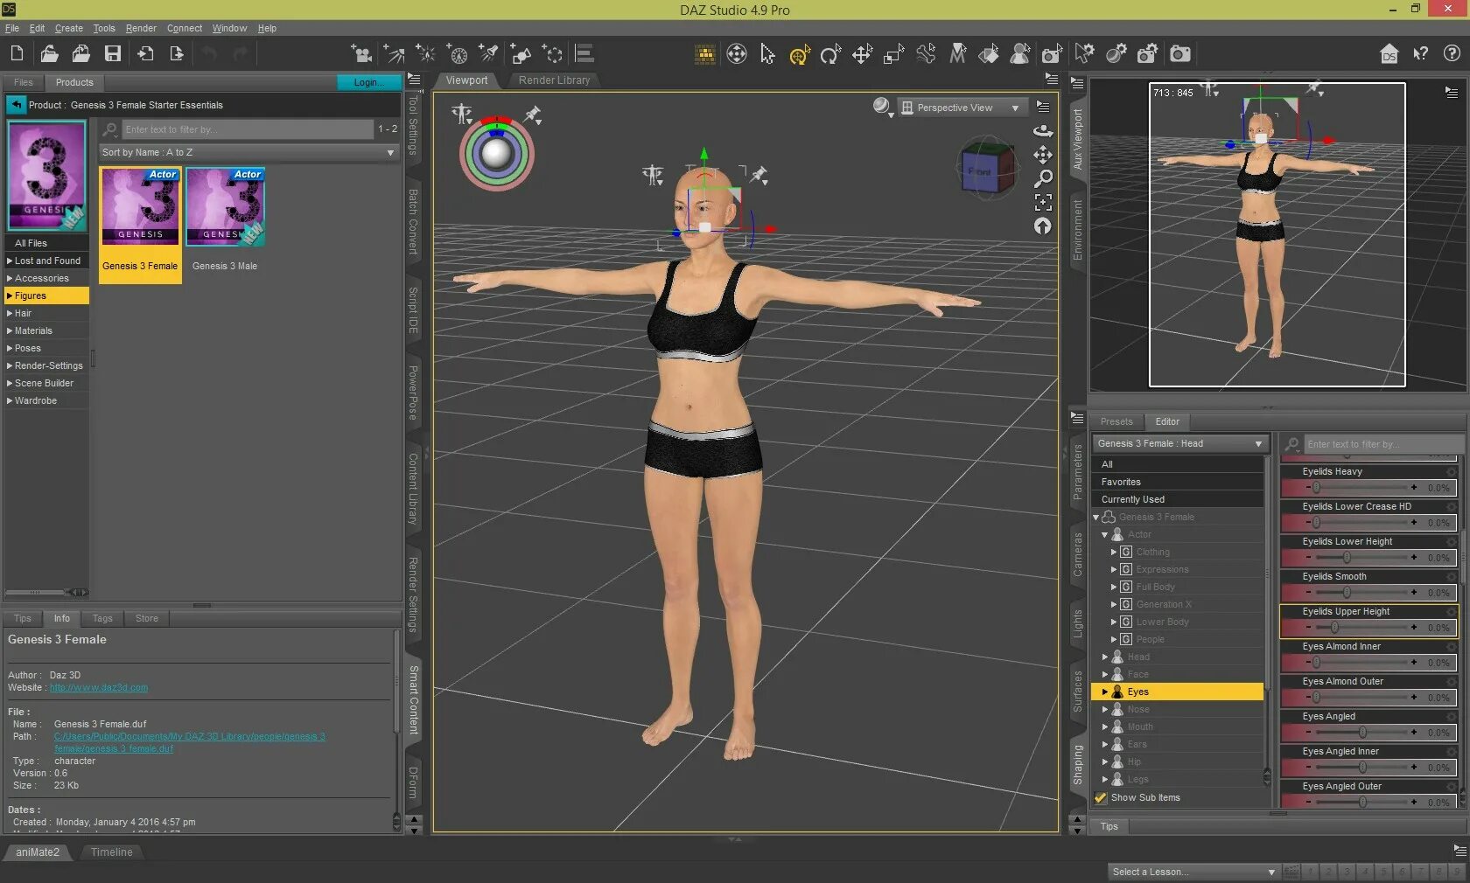Image resolution: width=1470 pixels, height=883 pixels.
Task: Click the Save file disk icon
Action: point(113,53)
